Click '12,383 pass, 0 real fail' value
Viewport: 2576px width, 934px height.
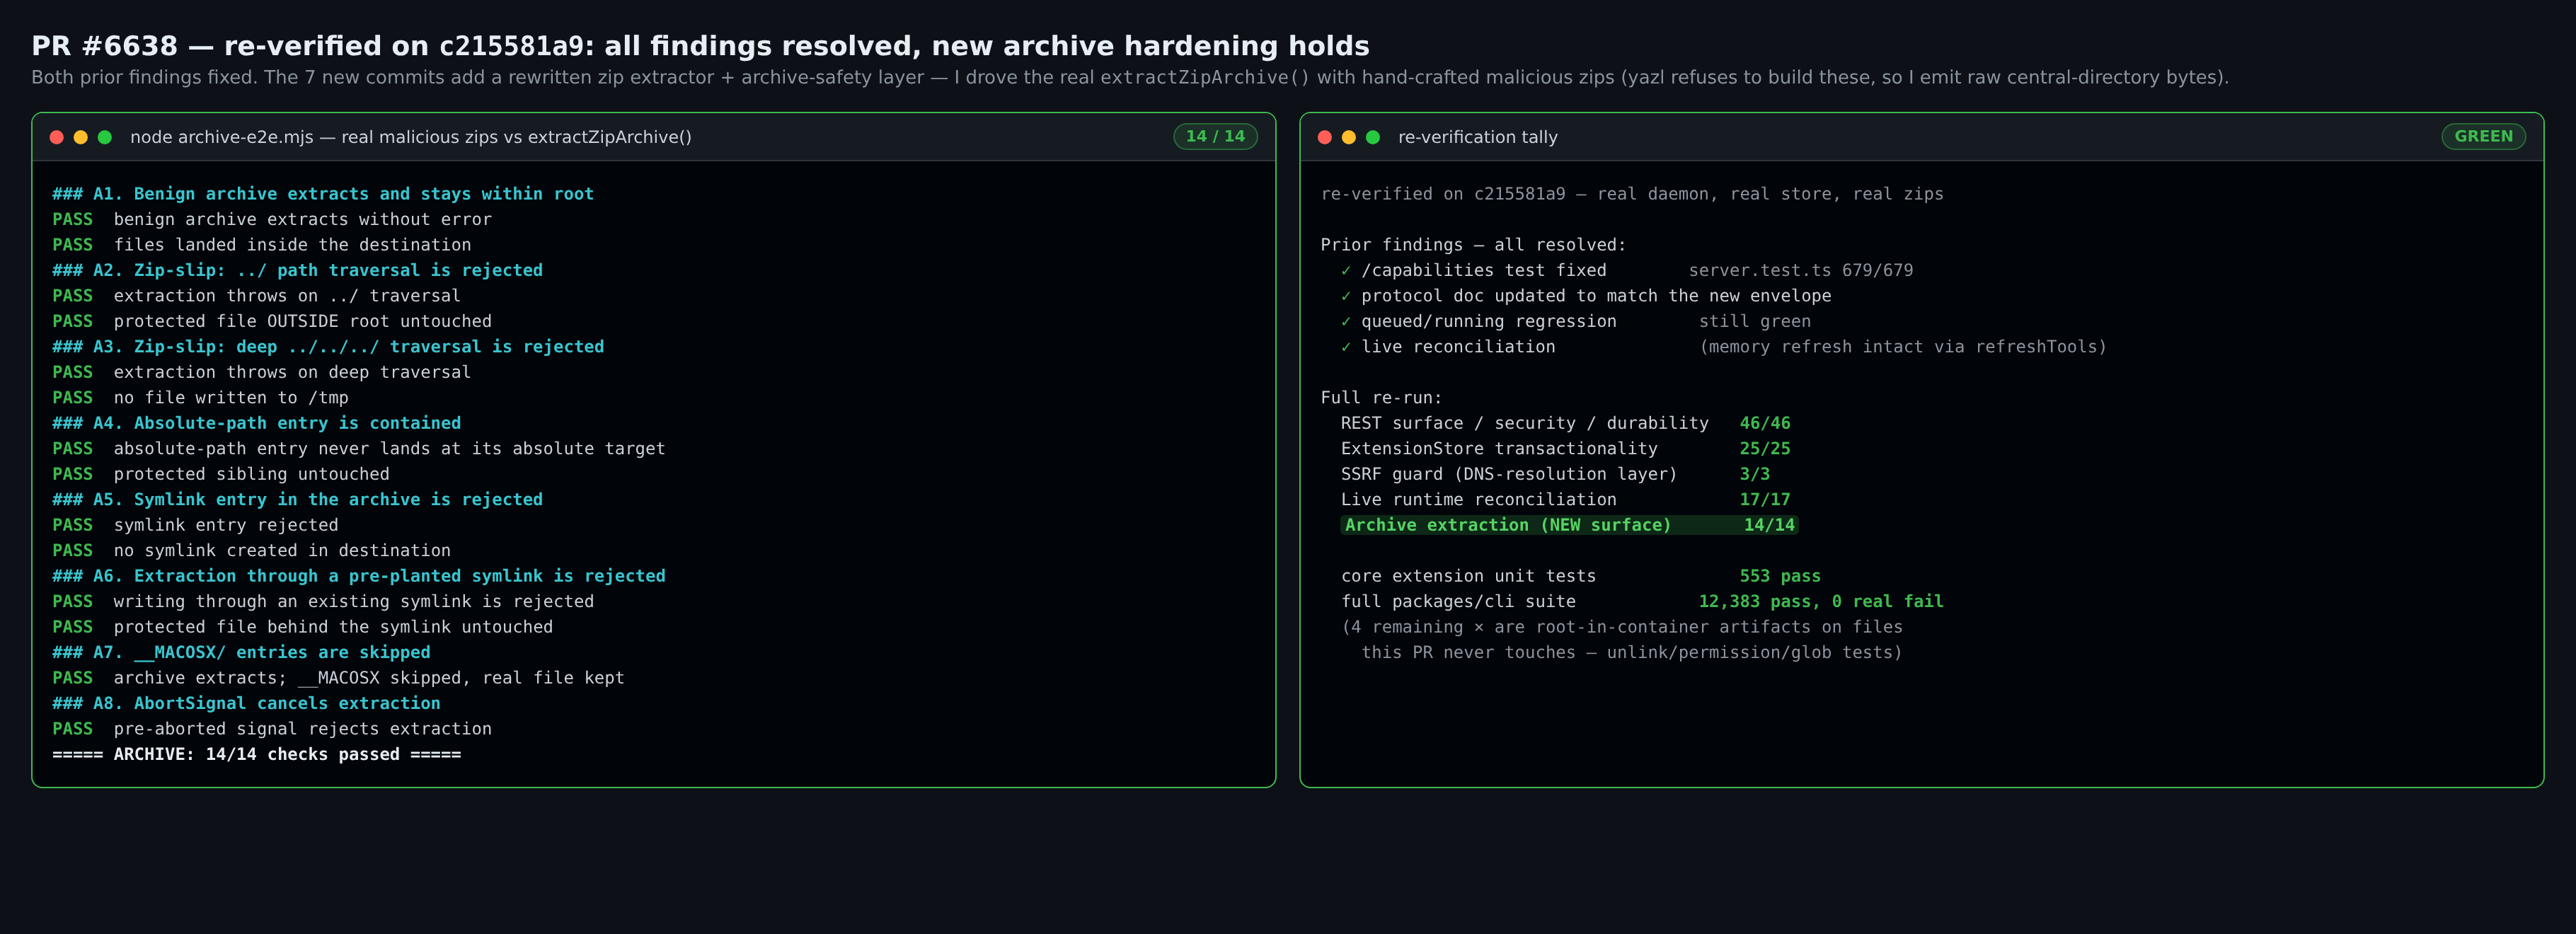(1821, 602)
